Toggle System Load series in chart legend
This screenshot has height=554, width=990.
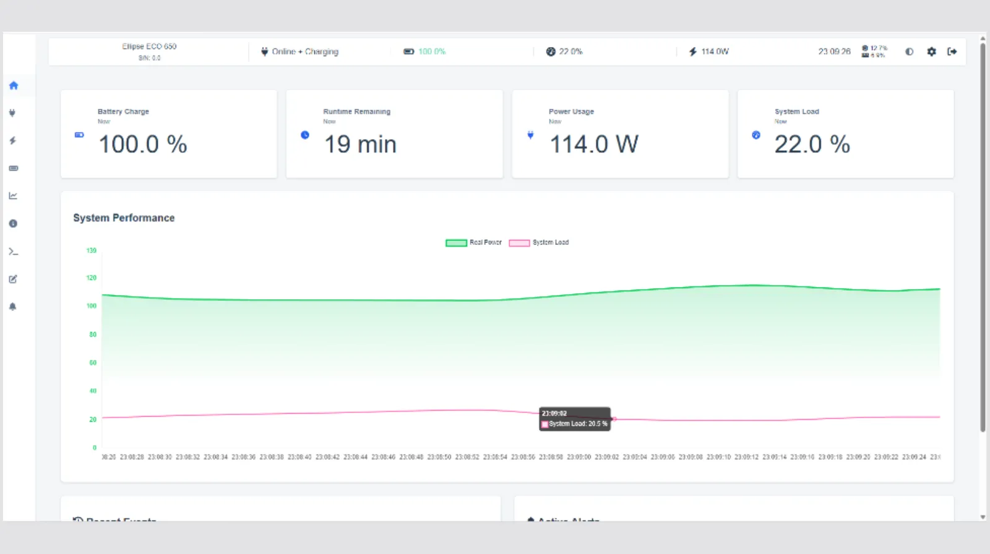[x=538, y=242]
